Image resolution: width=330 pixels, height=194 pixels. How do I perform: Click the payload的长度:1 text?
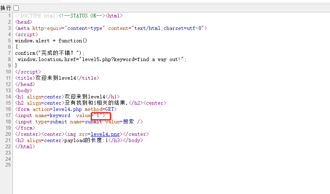(86, 140)
